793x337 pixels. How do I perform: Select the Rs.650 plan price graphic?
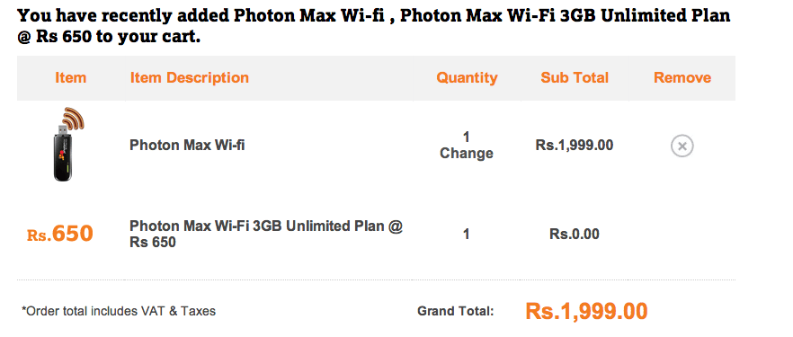click(60, 234)
